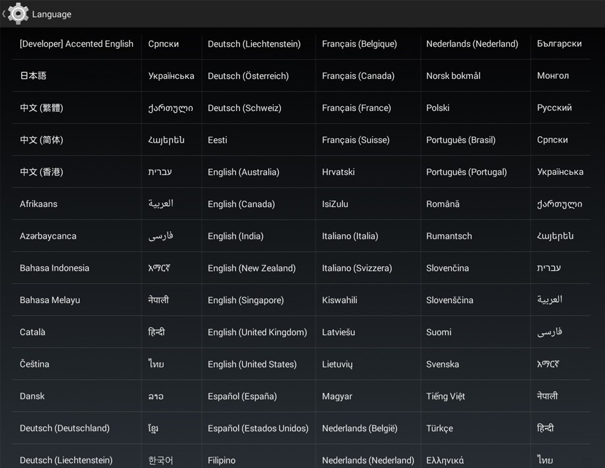Tap the Filipino language item
This screenshot has height=468, width=605.
pos(222,459)
